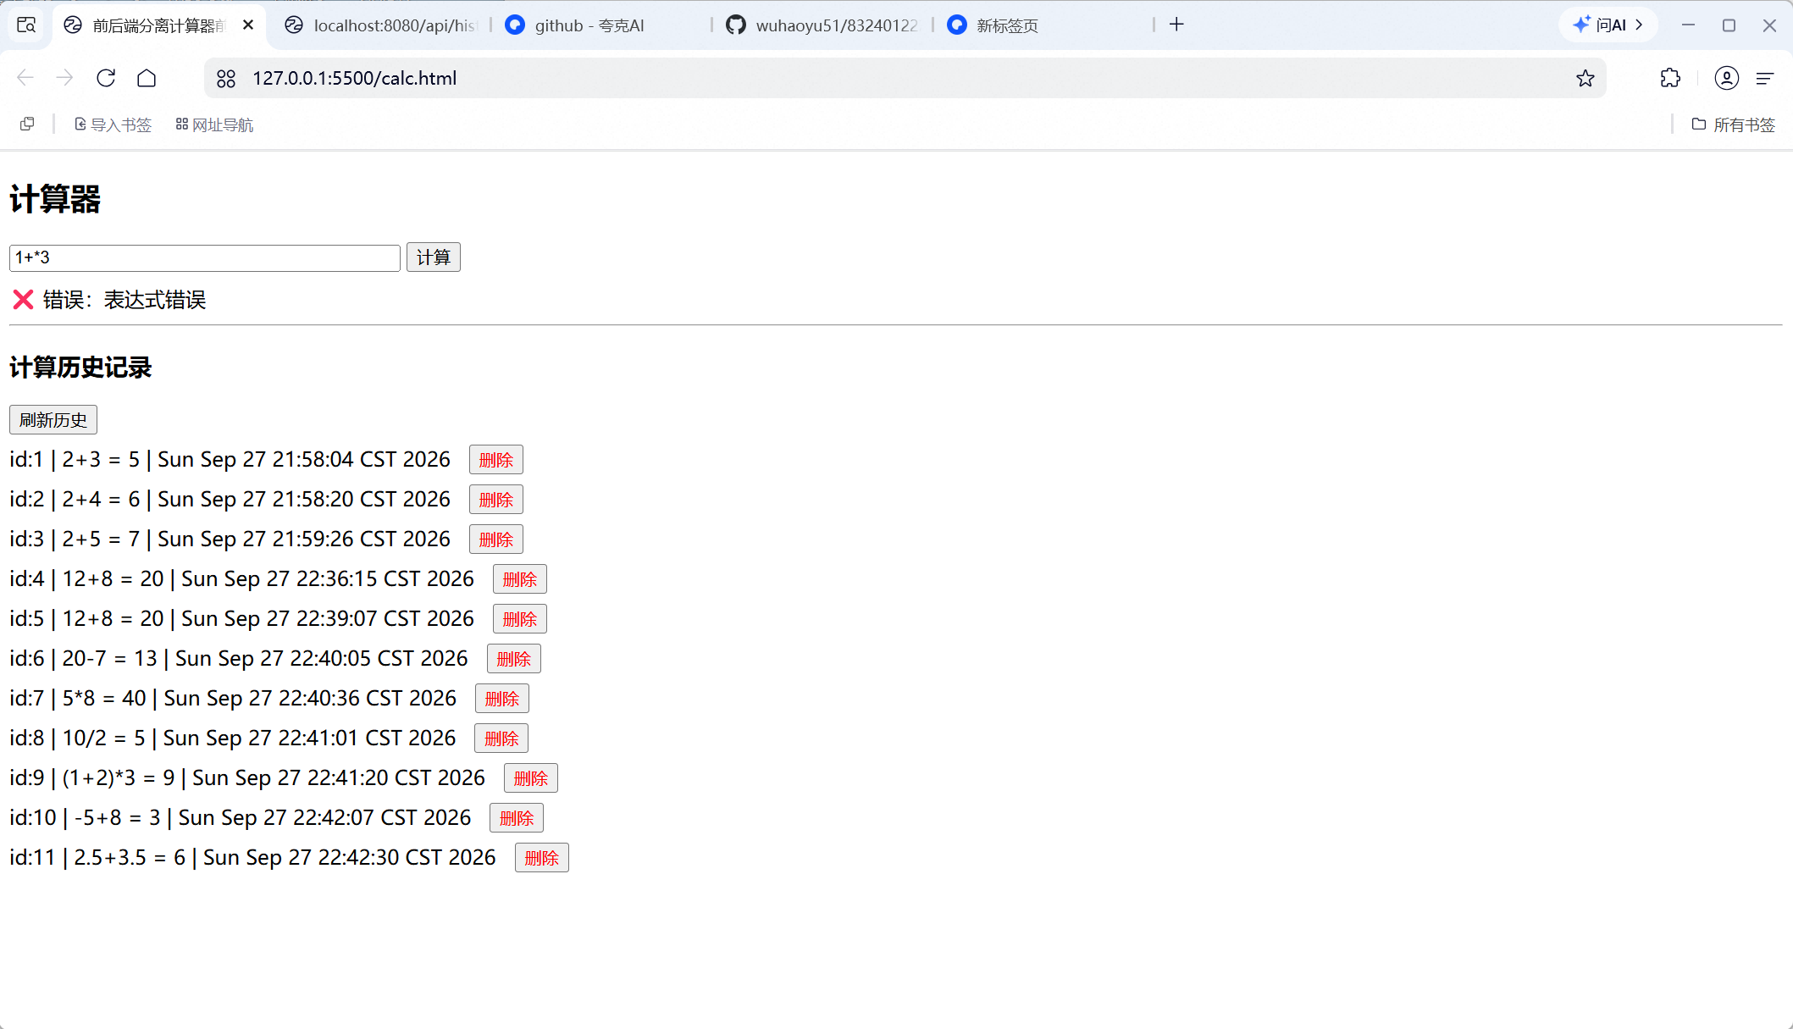Switch to the wuhaoyu51 GitHub tab
1793x1029 pixels.
coord(822,25)
